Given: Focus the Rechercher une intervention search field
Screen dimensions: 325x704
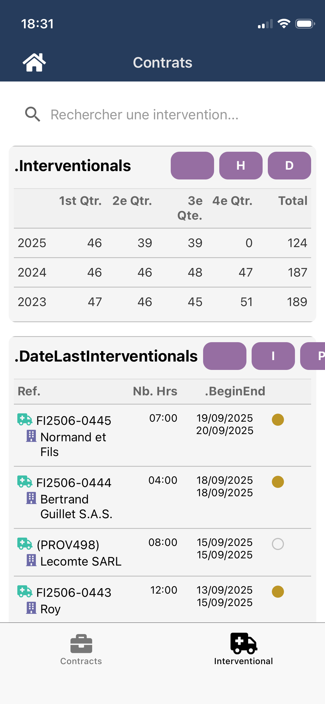Looking at the screenshot, I should click(x=144, y=115).
